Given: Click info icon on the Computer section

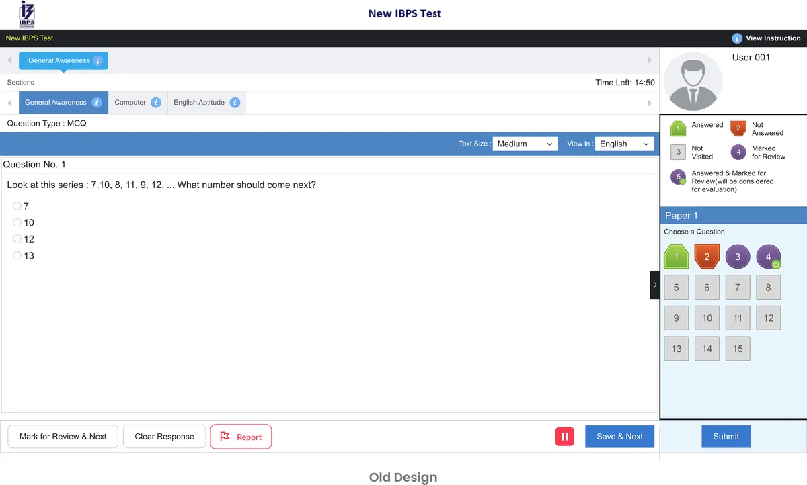Looking at the screenshot, I should 156,103.
